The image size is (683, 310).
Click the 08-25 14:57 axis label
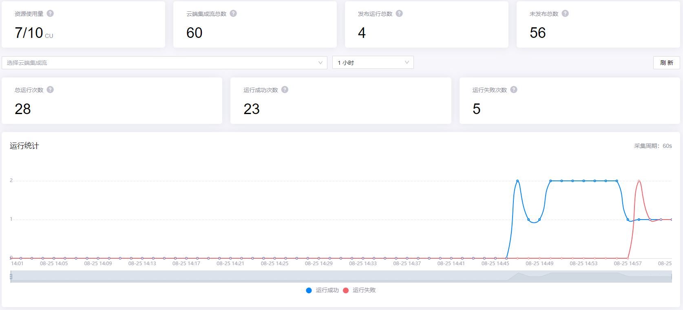point(628,264)
